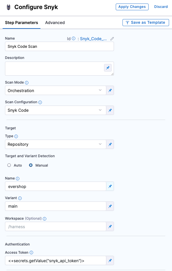Click the Discard link
This screenshot has width=172, height=271.
click(161, 7)
